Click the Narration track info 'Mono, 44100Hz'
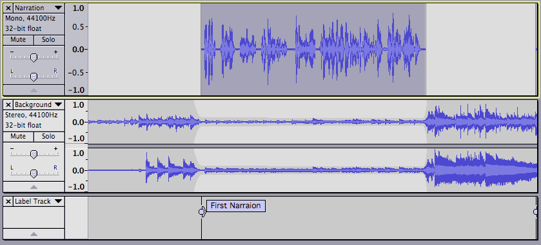The width and height of the screenshot is (541, 245). point(30,18)
